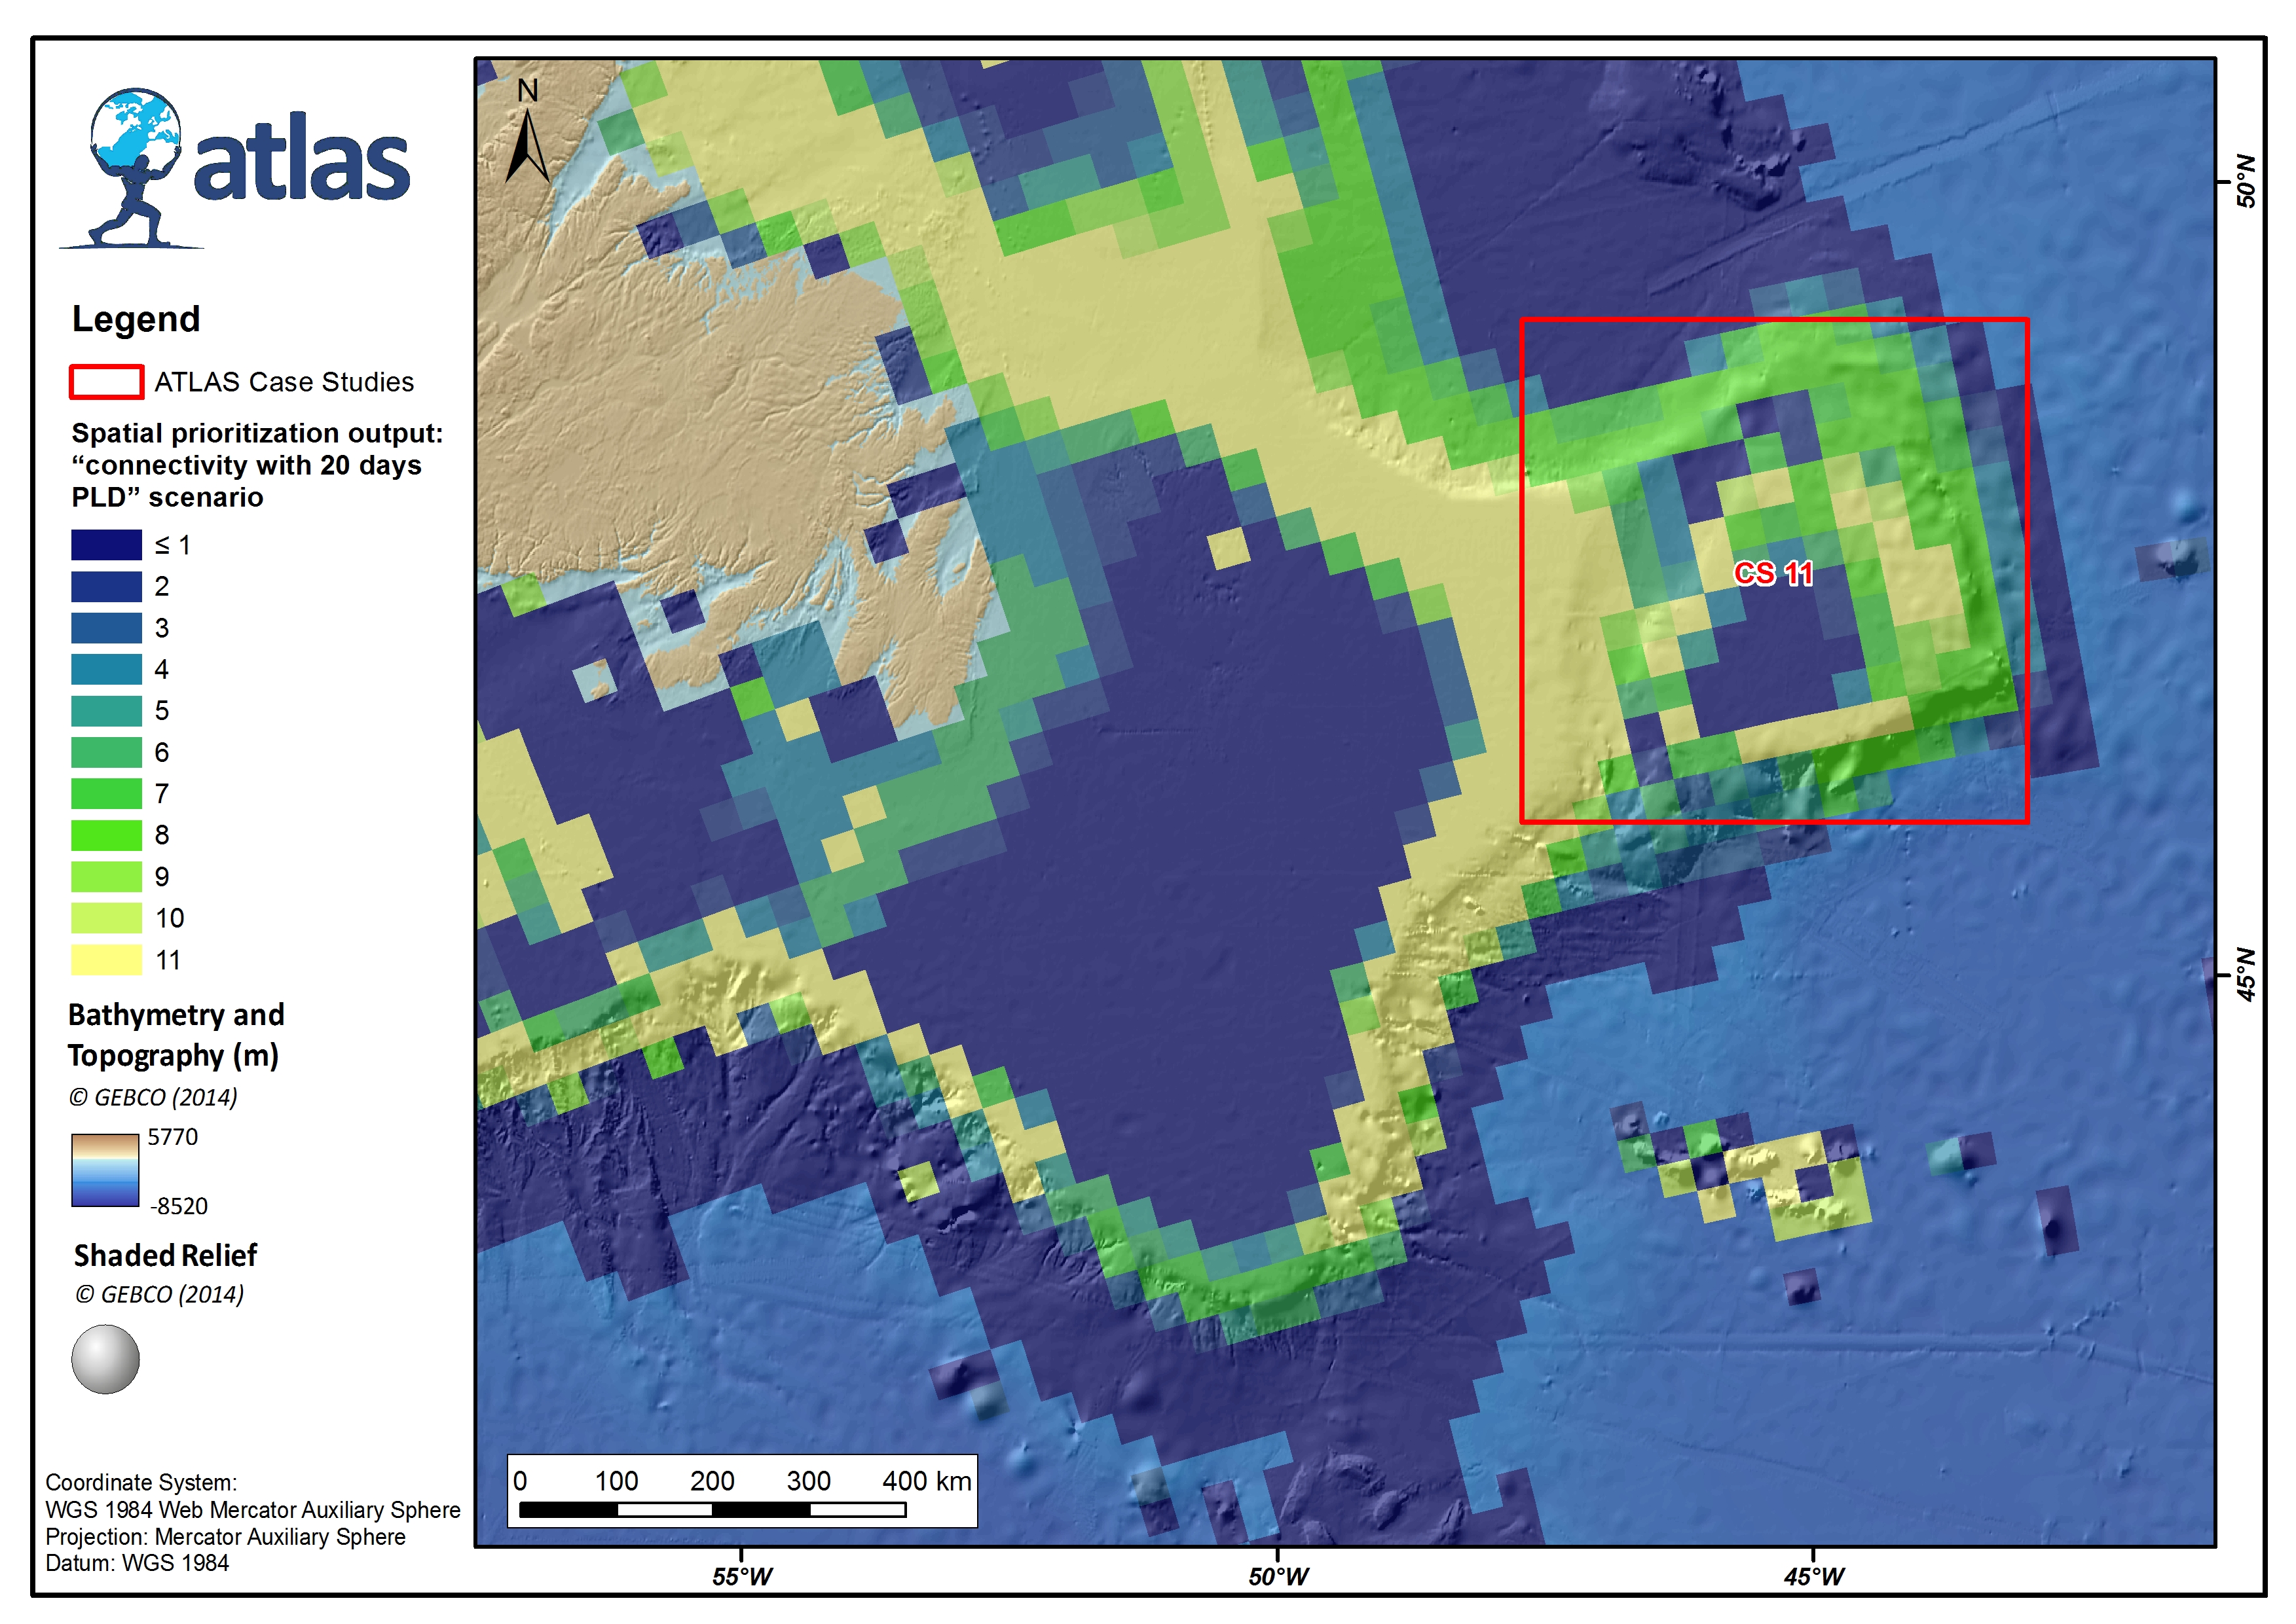Click the red ATLAS Case Studies legend box
2296x1624 pixels.
106,382
